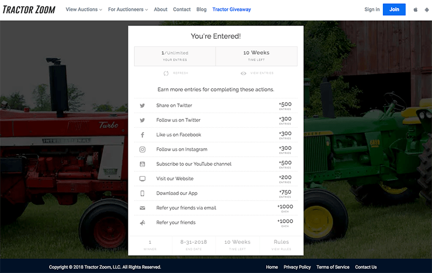Click the 1 Winner cell
The width and height of the screenshot is (432, 273).
click(x=150, y=245)
